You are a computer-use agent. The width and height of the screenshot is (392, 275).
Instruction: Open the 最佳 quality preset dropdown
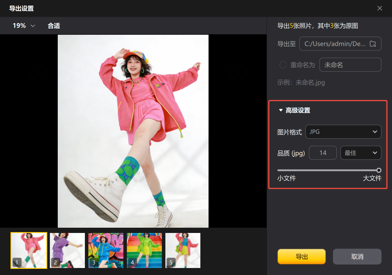point(360,153)
